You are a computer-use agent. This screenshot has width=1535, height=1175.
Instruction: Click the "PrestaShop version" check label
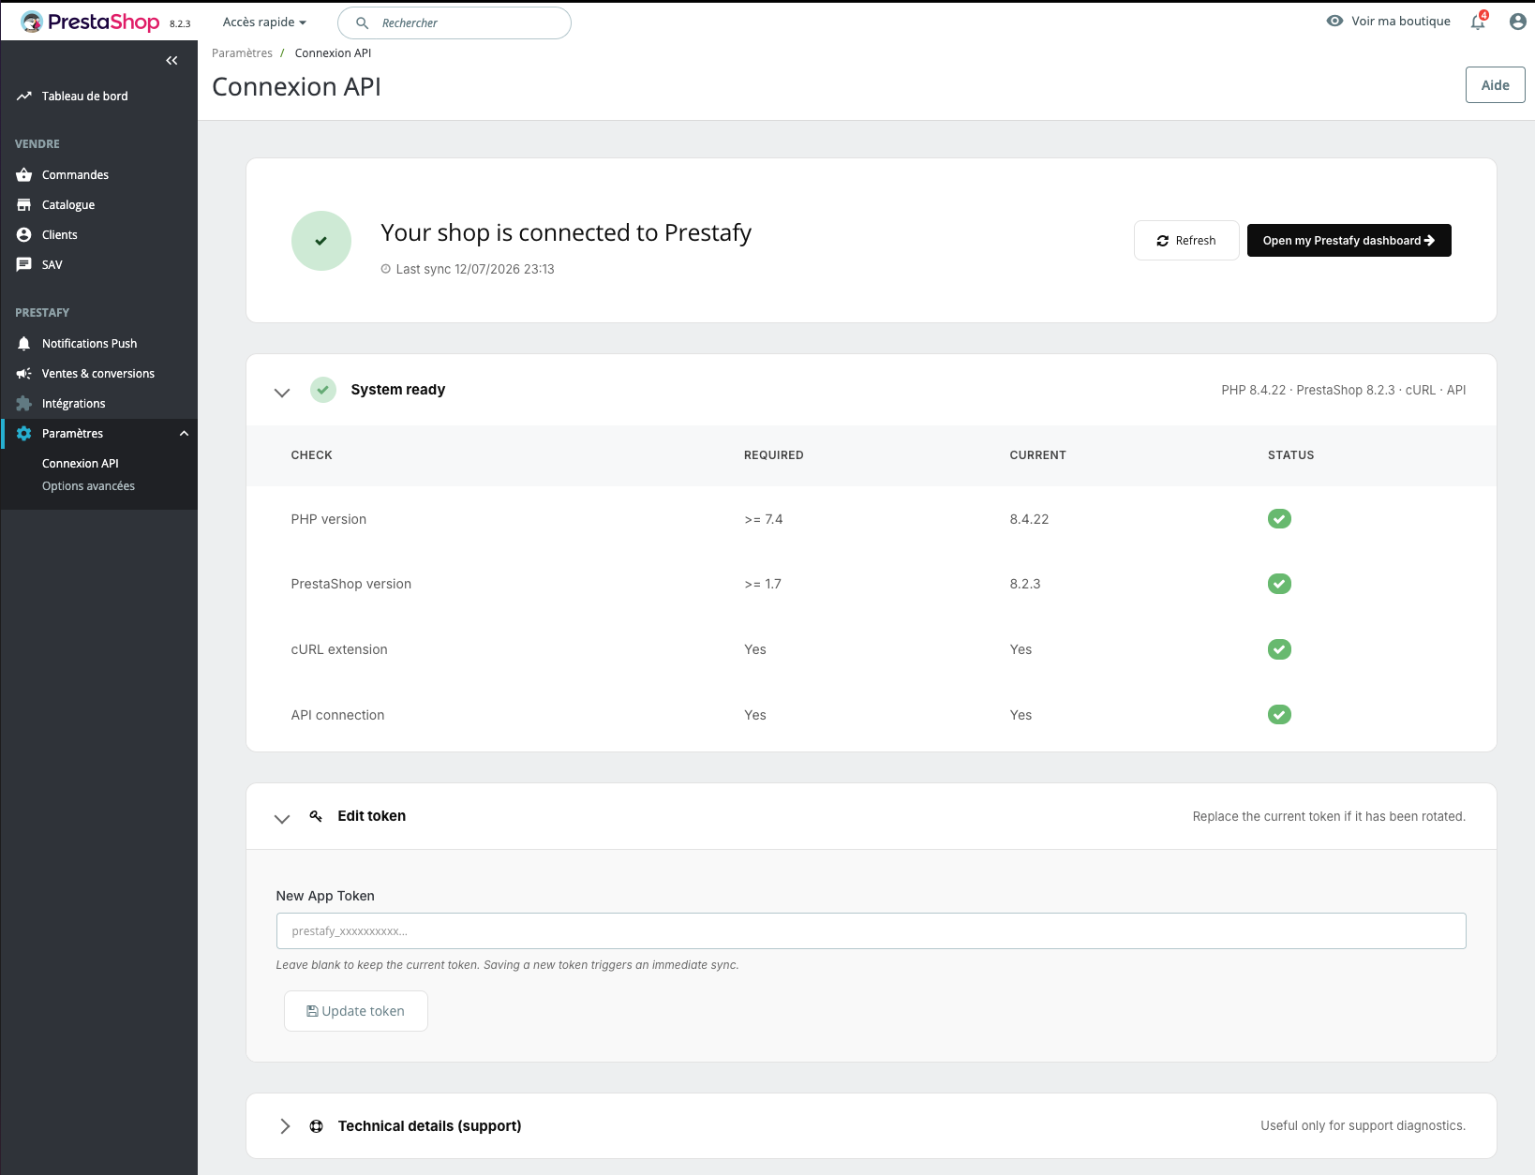tap(351, 584)
